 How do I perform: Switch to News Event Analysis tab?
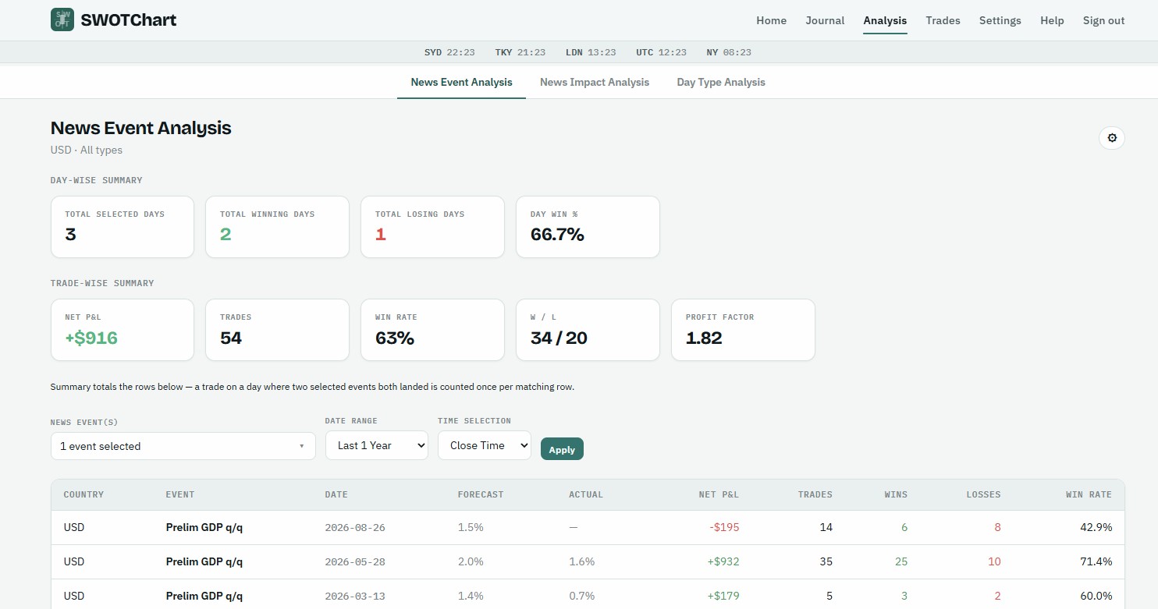tap(461, 82)
